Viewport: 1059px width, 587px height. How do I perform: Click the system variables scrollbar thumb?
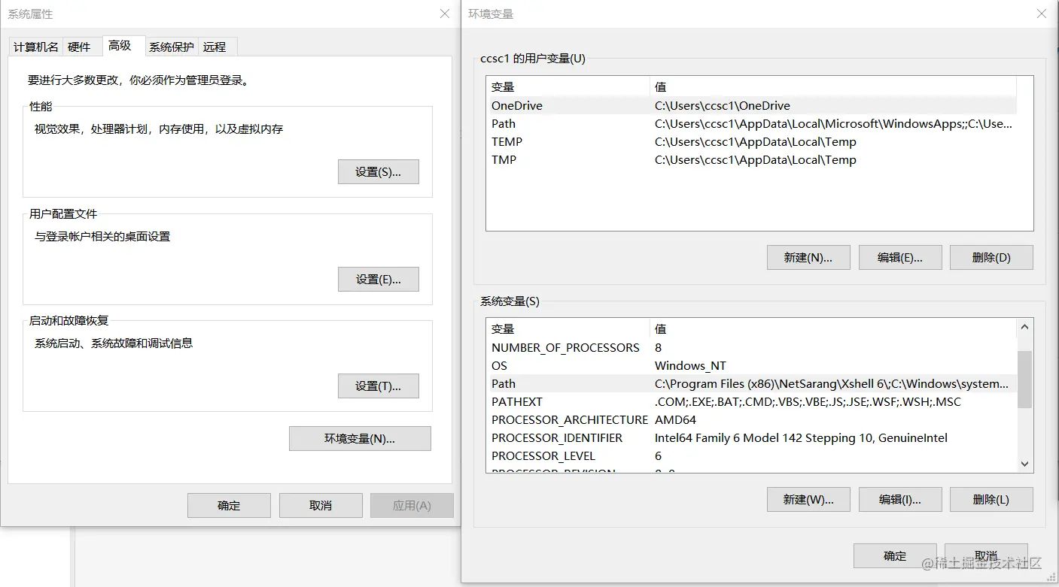[1024, 380]
